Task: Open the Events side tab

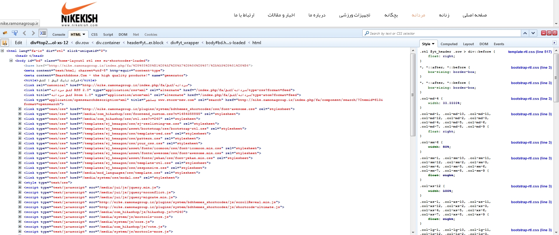Action: coord(499,44)
